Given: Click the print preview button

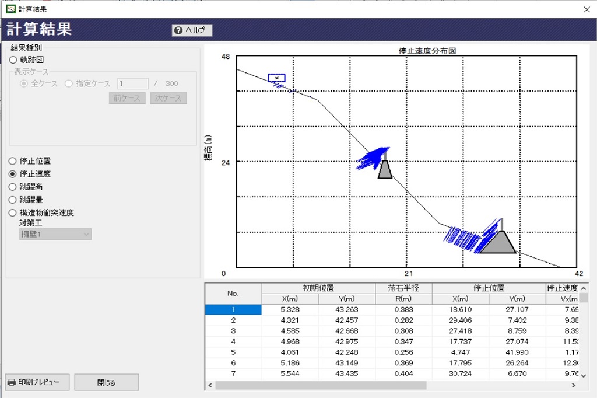Looking at the screenshot, I should 37,382.
